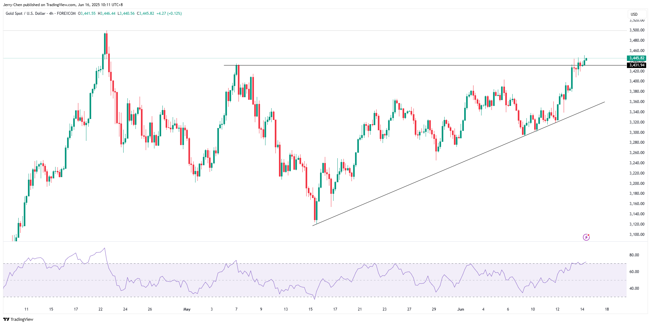Click the 22 date label on time axis
Image resolution: width=651 pixels, height=325 pixels.
coord(100,309)
